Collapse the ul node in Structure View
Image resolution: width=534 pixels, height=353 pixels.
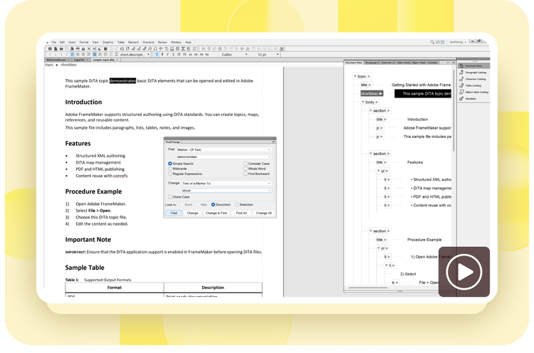tap(378, 171)
